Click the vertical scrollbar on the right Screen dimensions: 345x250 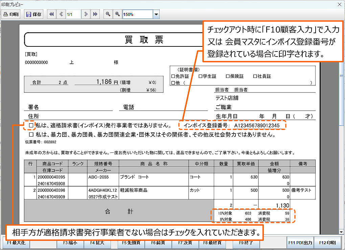(x=341, y=102)
